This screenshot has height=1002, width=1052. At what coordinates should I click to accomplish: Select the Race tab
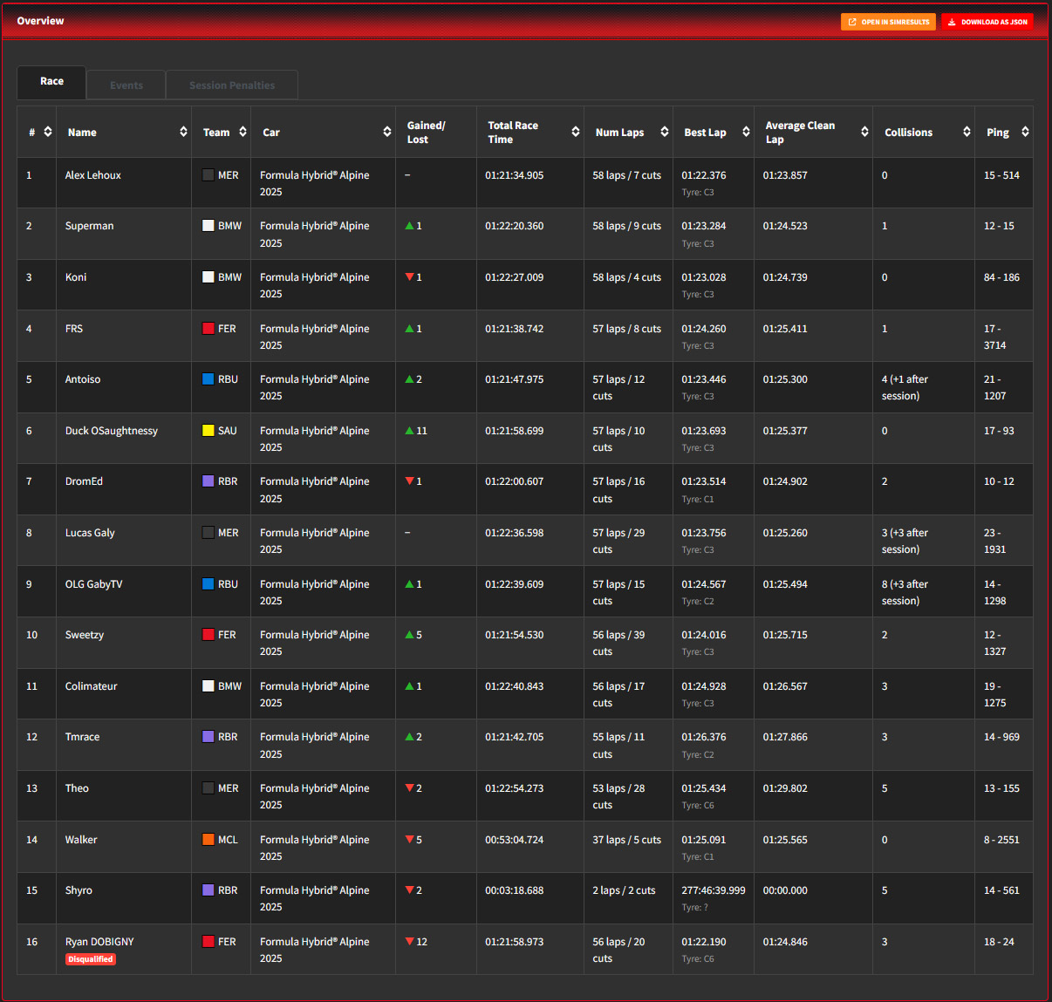pyautogui.click(x=51, y=82)
